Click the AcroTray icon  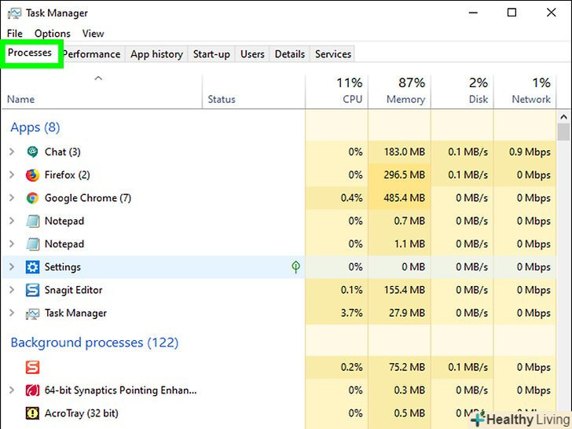coord(32,413)
